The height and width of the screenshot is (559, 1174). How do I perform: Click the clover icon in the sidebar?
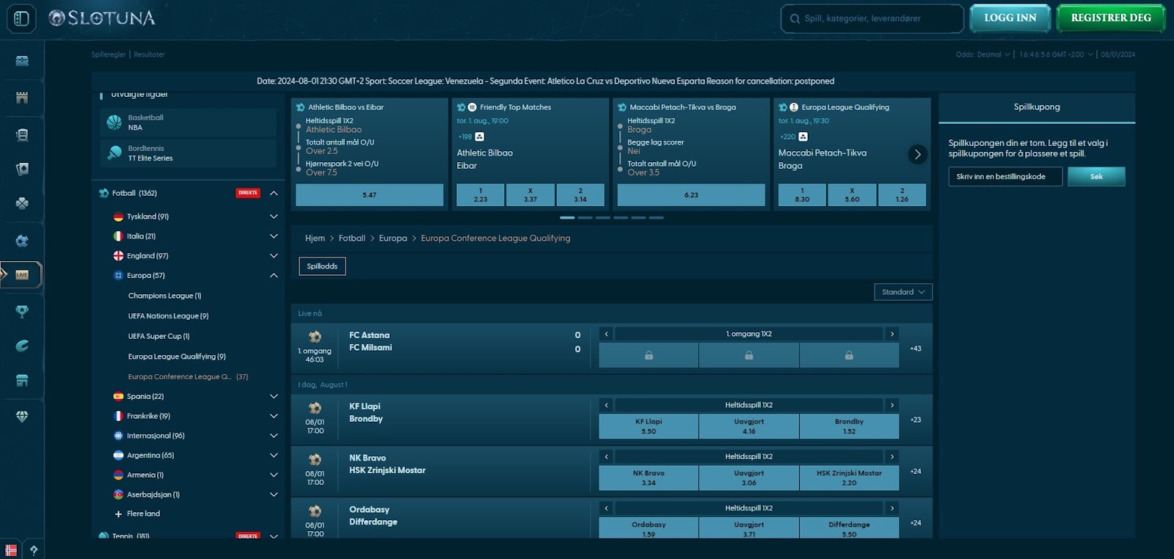coord(22,203)
